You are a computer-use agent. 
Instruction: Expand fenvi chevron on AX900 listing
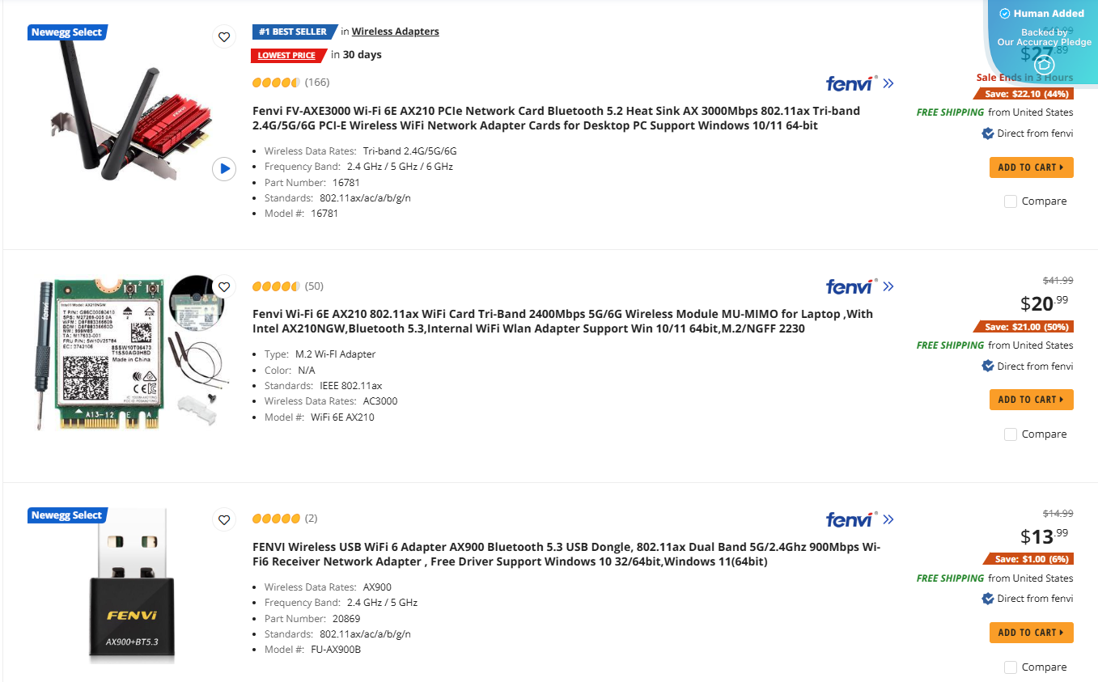point(888,519)
